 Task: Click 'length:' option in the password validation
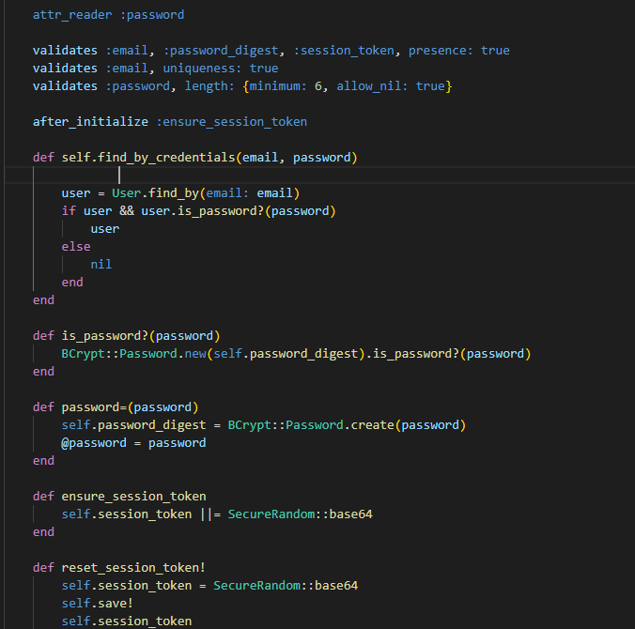point(209,86)
